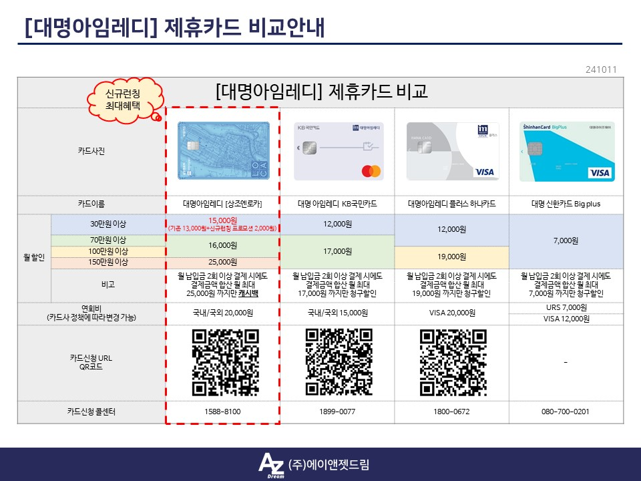
Task: Click the (주)에이앤젯드림 footer text
Action: click(x=329, y=464)
